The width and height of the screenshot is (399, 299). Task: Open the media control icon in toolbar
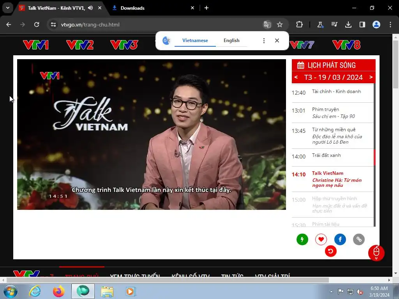334,25
